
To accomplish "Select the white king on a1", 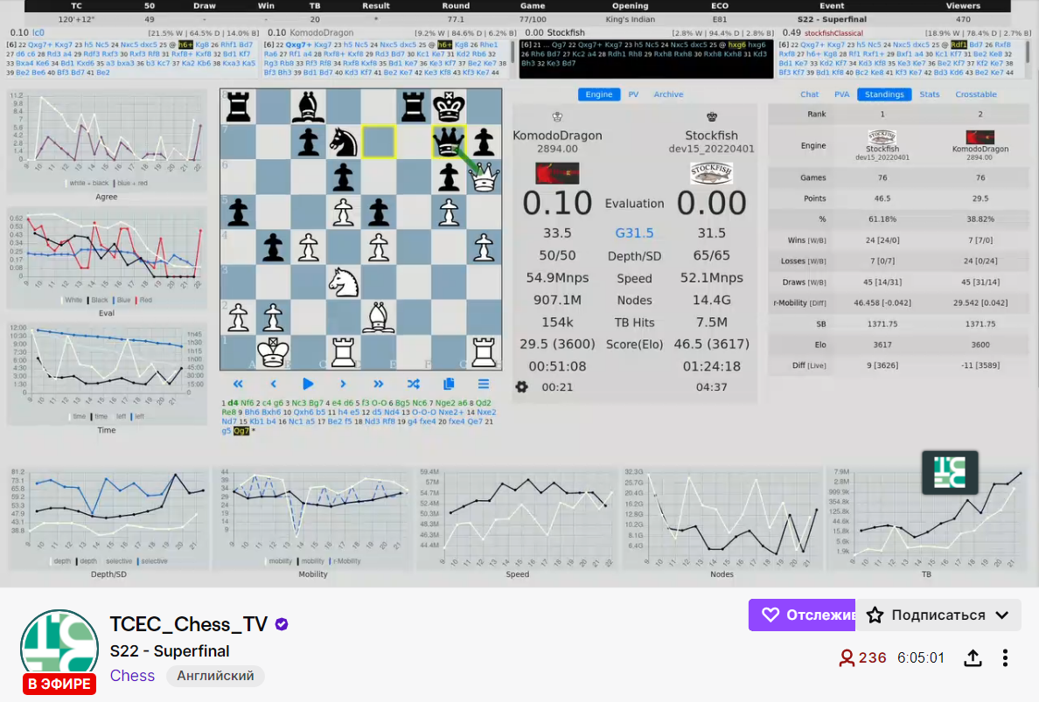I will (x=273, y=352).
